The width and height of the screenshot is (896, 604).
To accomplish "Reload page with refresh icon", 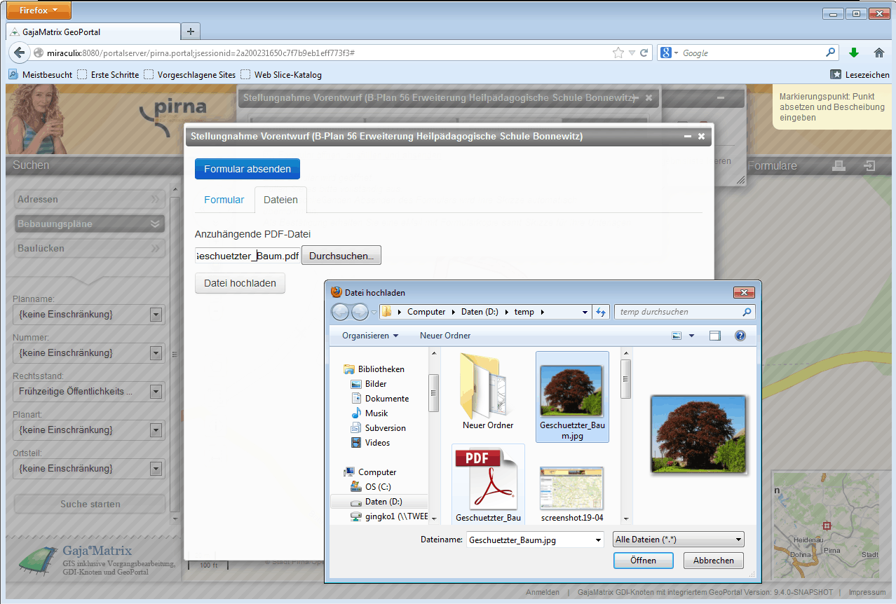I will tap(644, 53).
